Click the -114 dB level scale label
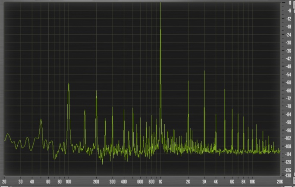Image resolution: width=295 pixels, height=187 pixels. click(x=289, y=154)
